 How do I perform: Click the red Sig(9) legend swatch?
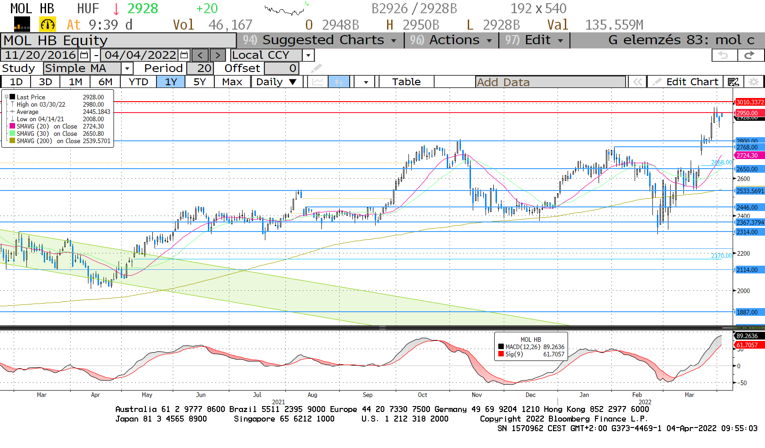[501, 354]
